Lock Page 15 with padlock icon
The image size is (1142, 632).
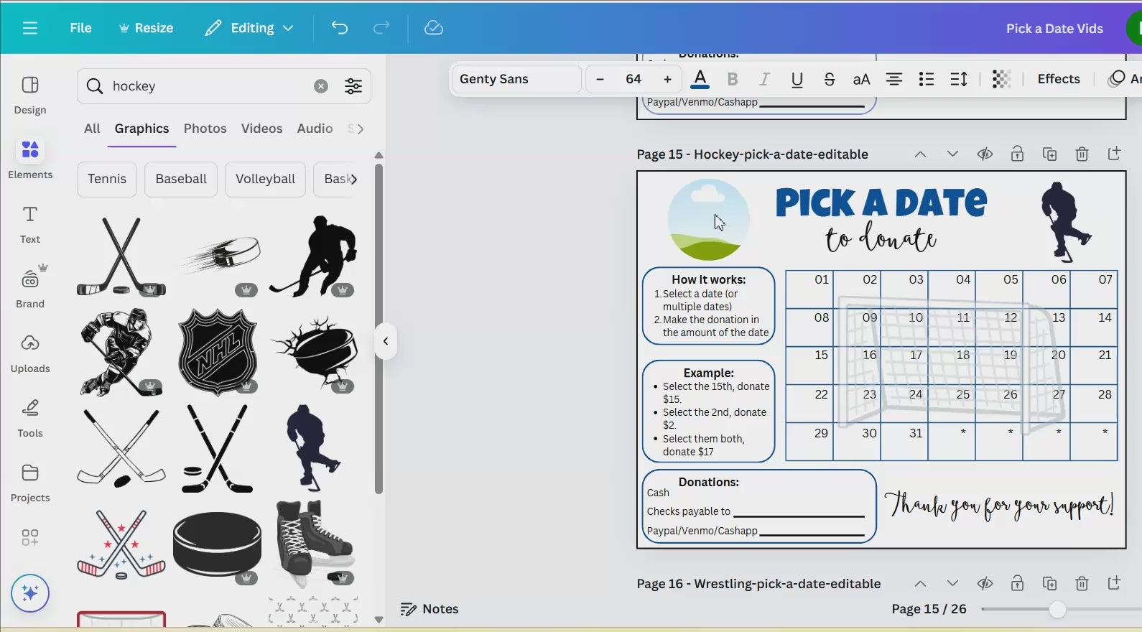tap(1017, 154)
